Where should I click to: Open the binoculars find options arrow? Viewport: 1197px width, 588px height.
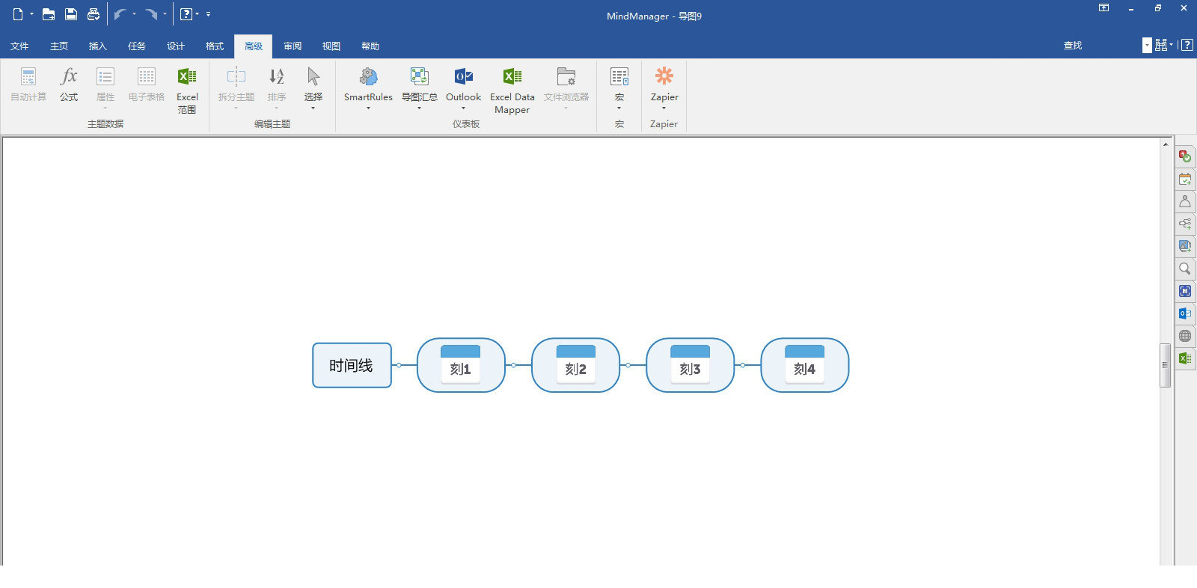pos(1171,45)
